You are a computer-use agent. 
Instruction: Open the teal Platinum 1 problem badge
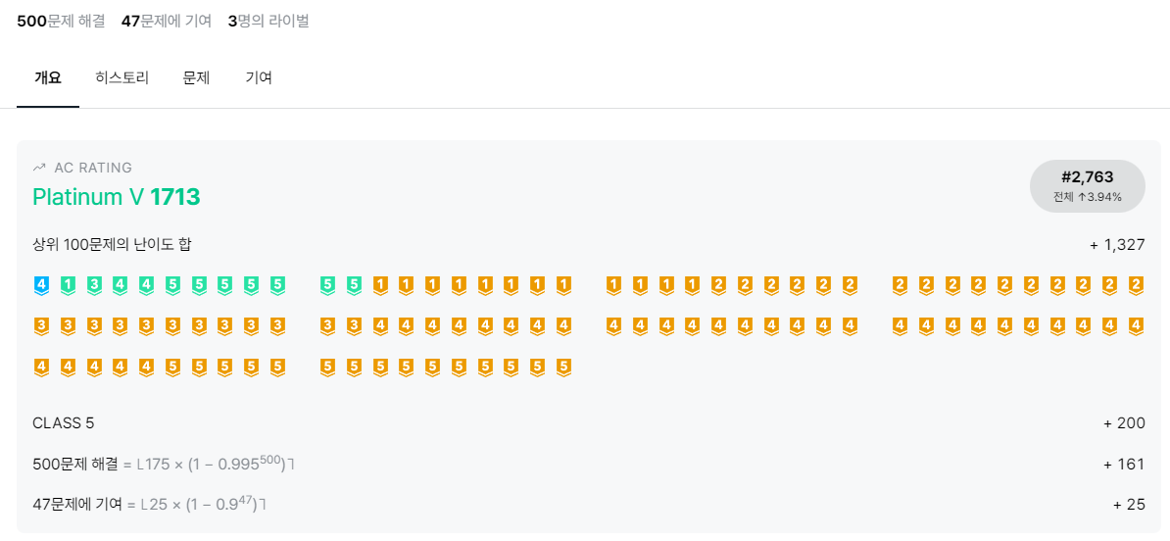tap(68, 285)
